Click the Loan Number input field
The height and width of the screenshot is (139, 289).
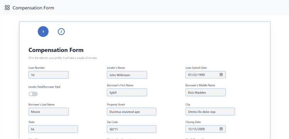[49, 75]
